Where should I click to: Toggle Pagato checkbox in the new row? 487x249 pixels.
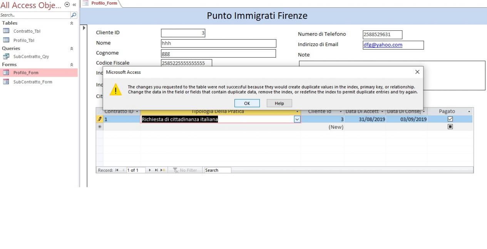450,127
